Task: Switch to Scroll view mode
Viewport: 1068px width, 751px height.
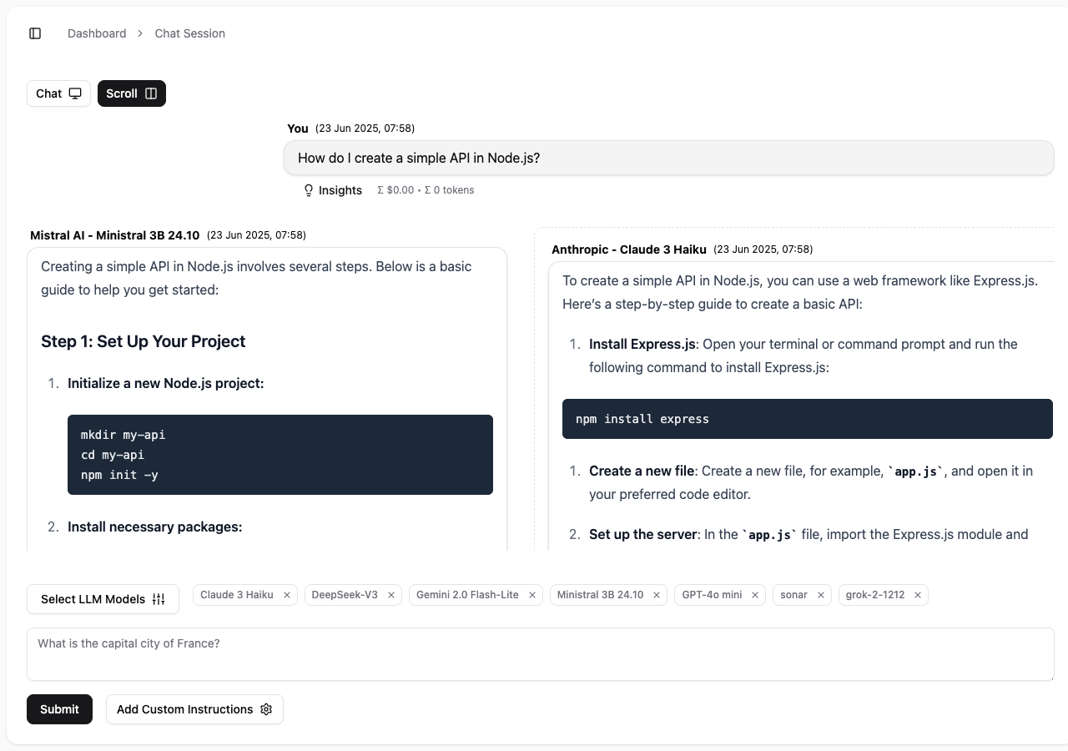Action: click(x=132, y=93)
